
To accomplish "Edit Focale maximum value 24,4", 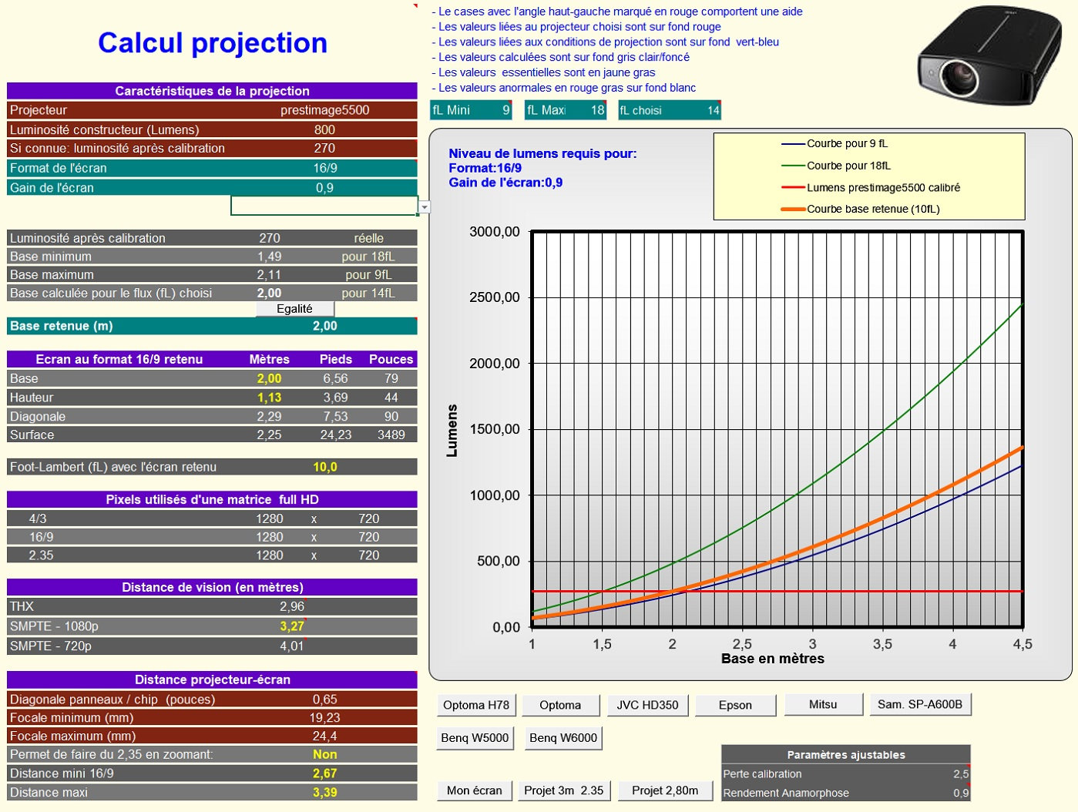I will (324, 736).
